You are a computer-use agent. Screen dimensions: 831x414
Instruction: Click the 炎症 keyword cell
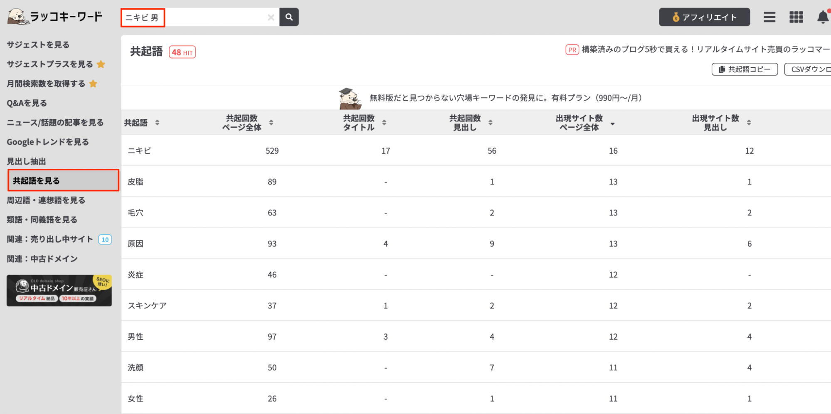point(136,275)
